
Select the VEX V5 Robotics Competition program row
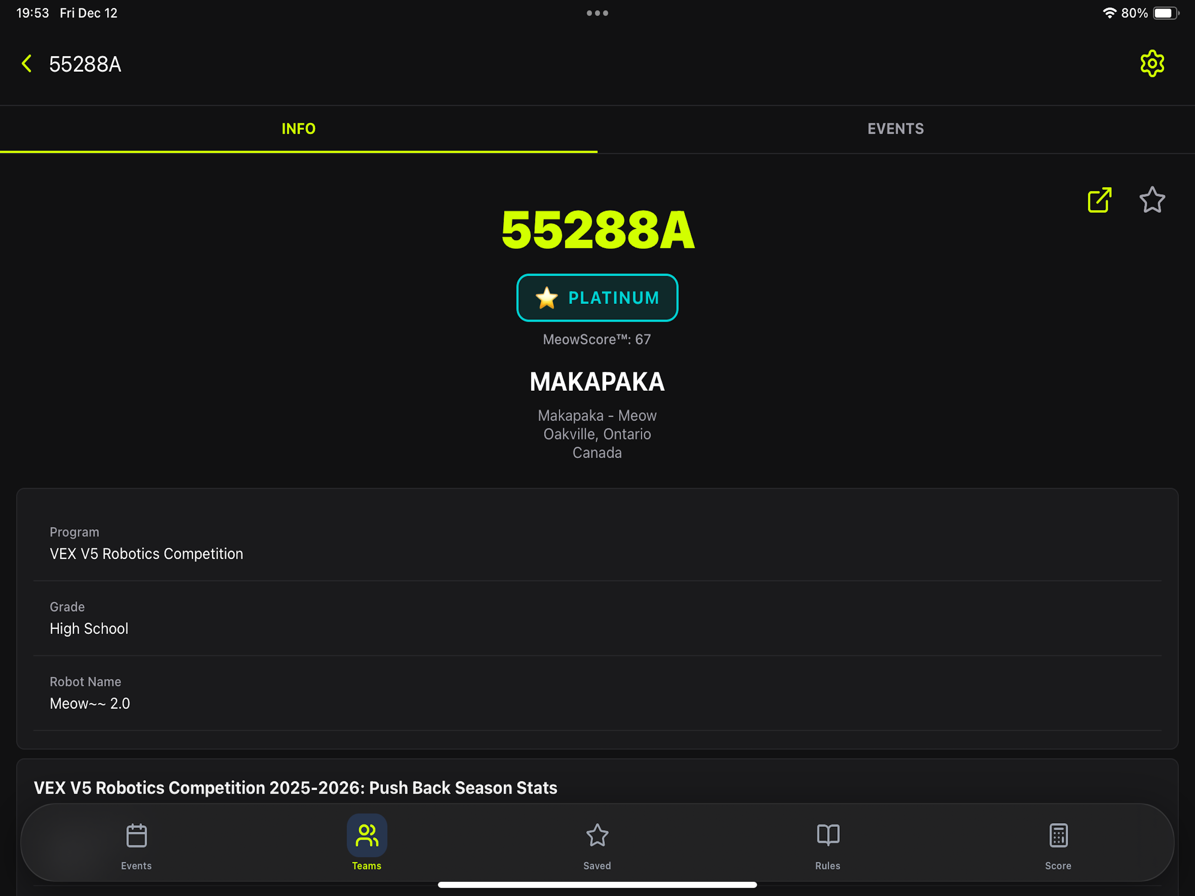click(597, 544)
